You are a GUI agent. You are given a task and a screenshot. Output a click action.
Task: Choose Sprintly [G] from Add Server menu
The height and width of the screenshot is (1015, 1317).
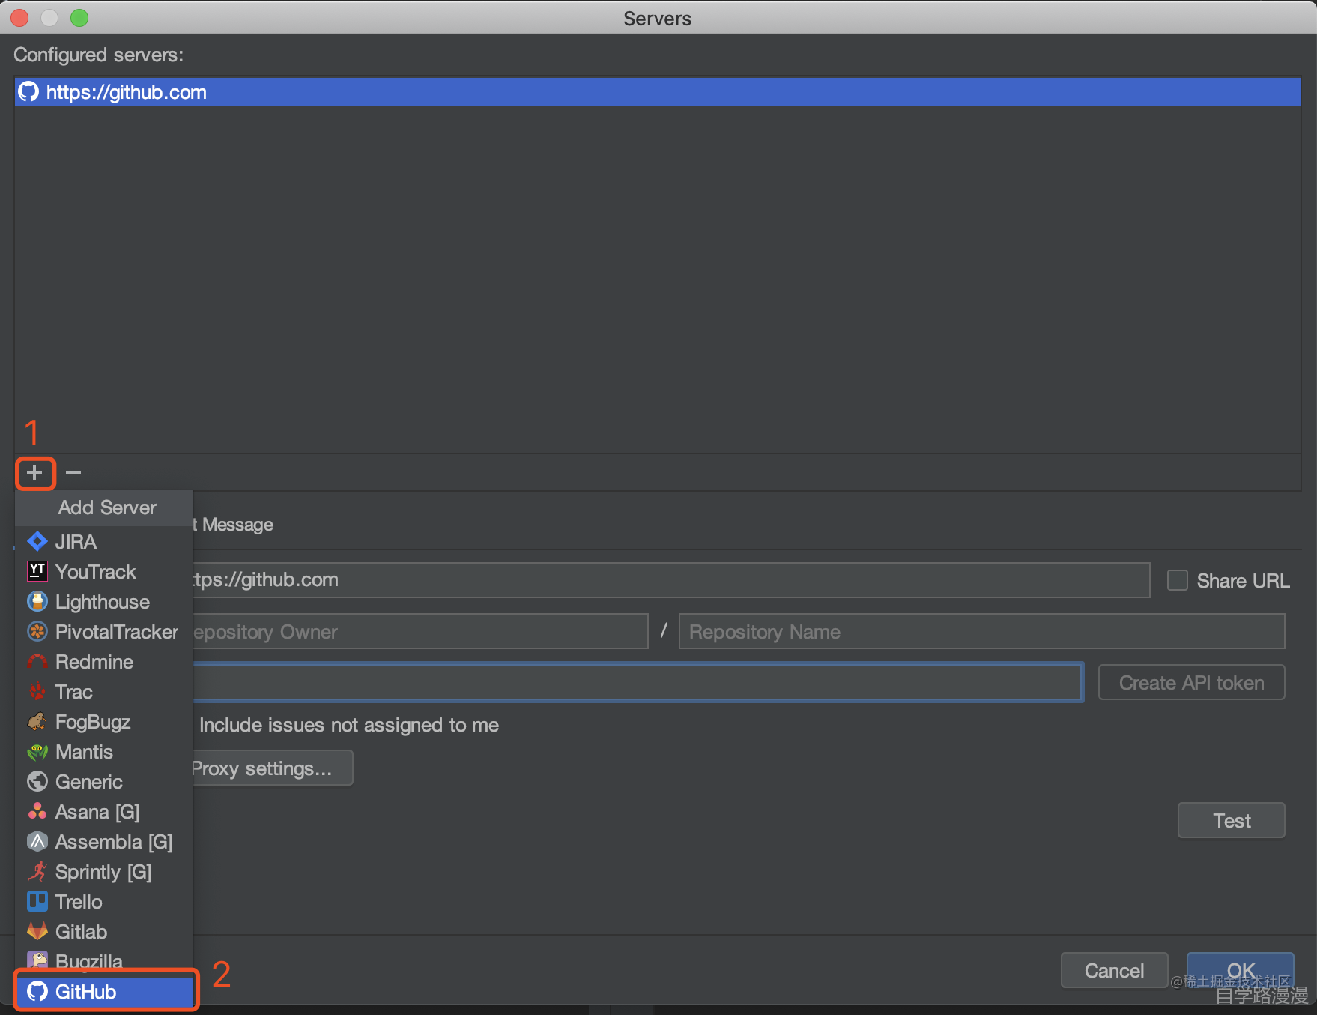pos(104,871)
